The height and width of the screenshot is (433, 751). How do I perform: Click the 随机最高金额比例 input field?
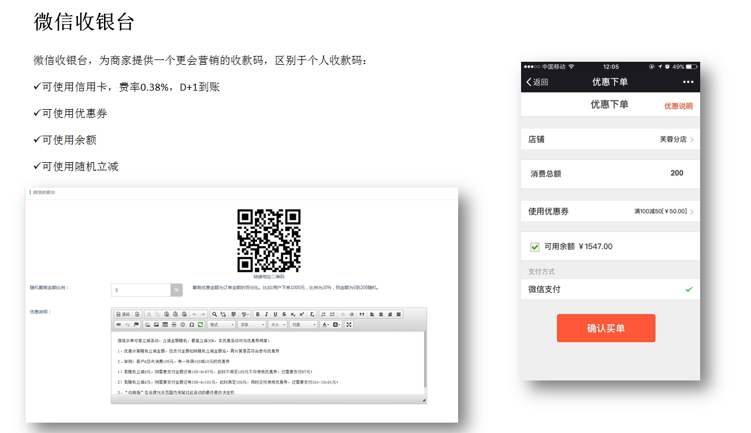pyautogui.click(x=141, y=290)
